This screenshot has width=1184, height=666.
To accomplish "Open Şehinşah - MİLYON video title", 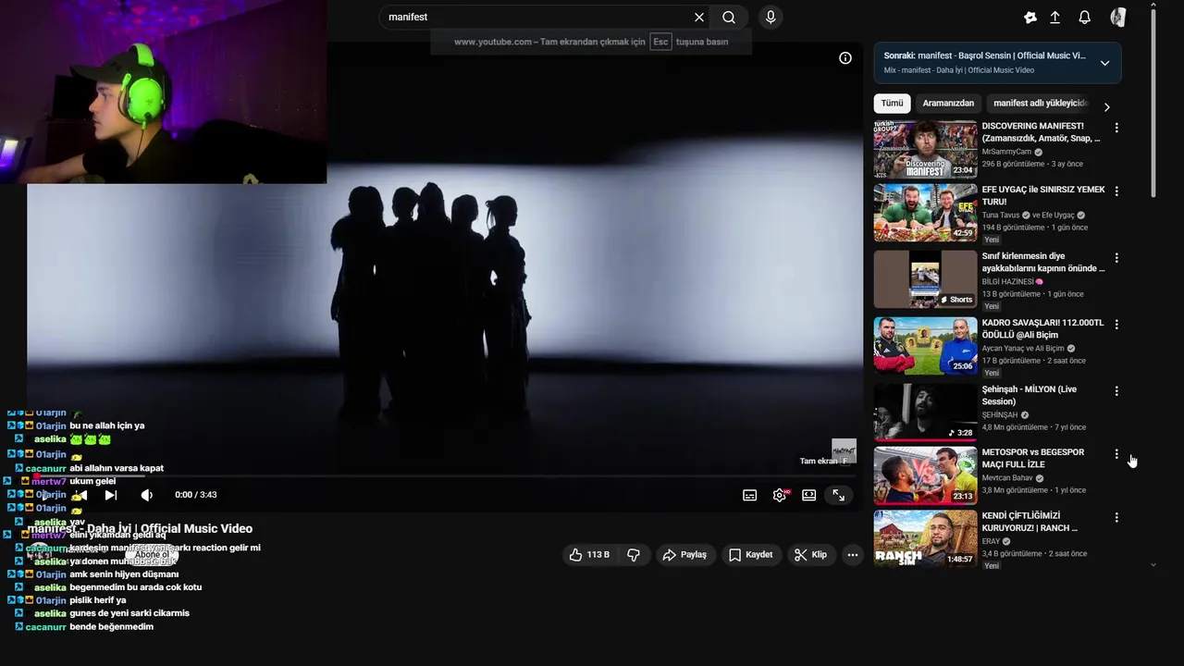I will click(x=1030, y=395).
